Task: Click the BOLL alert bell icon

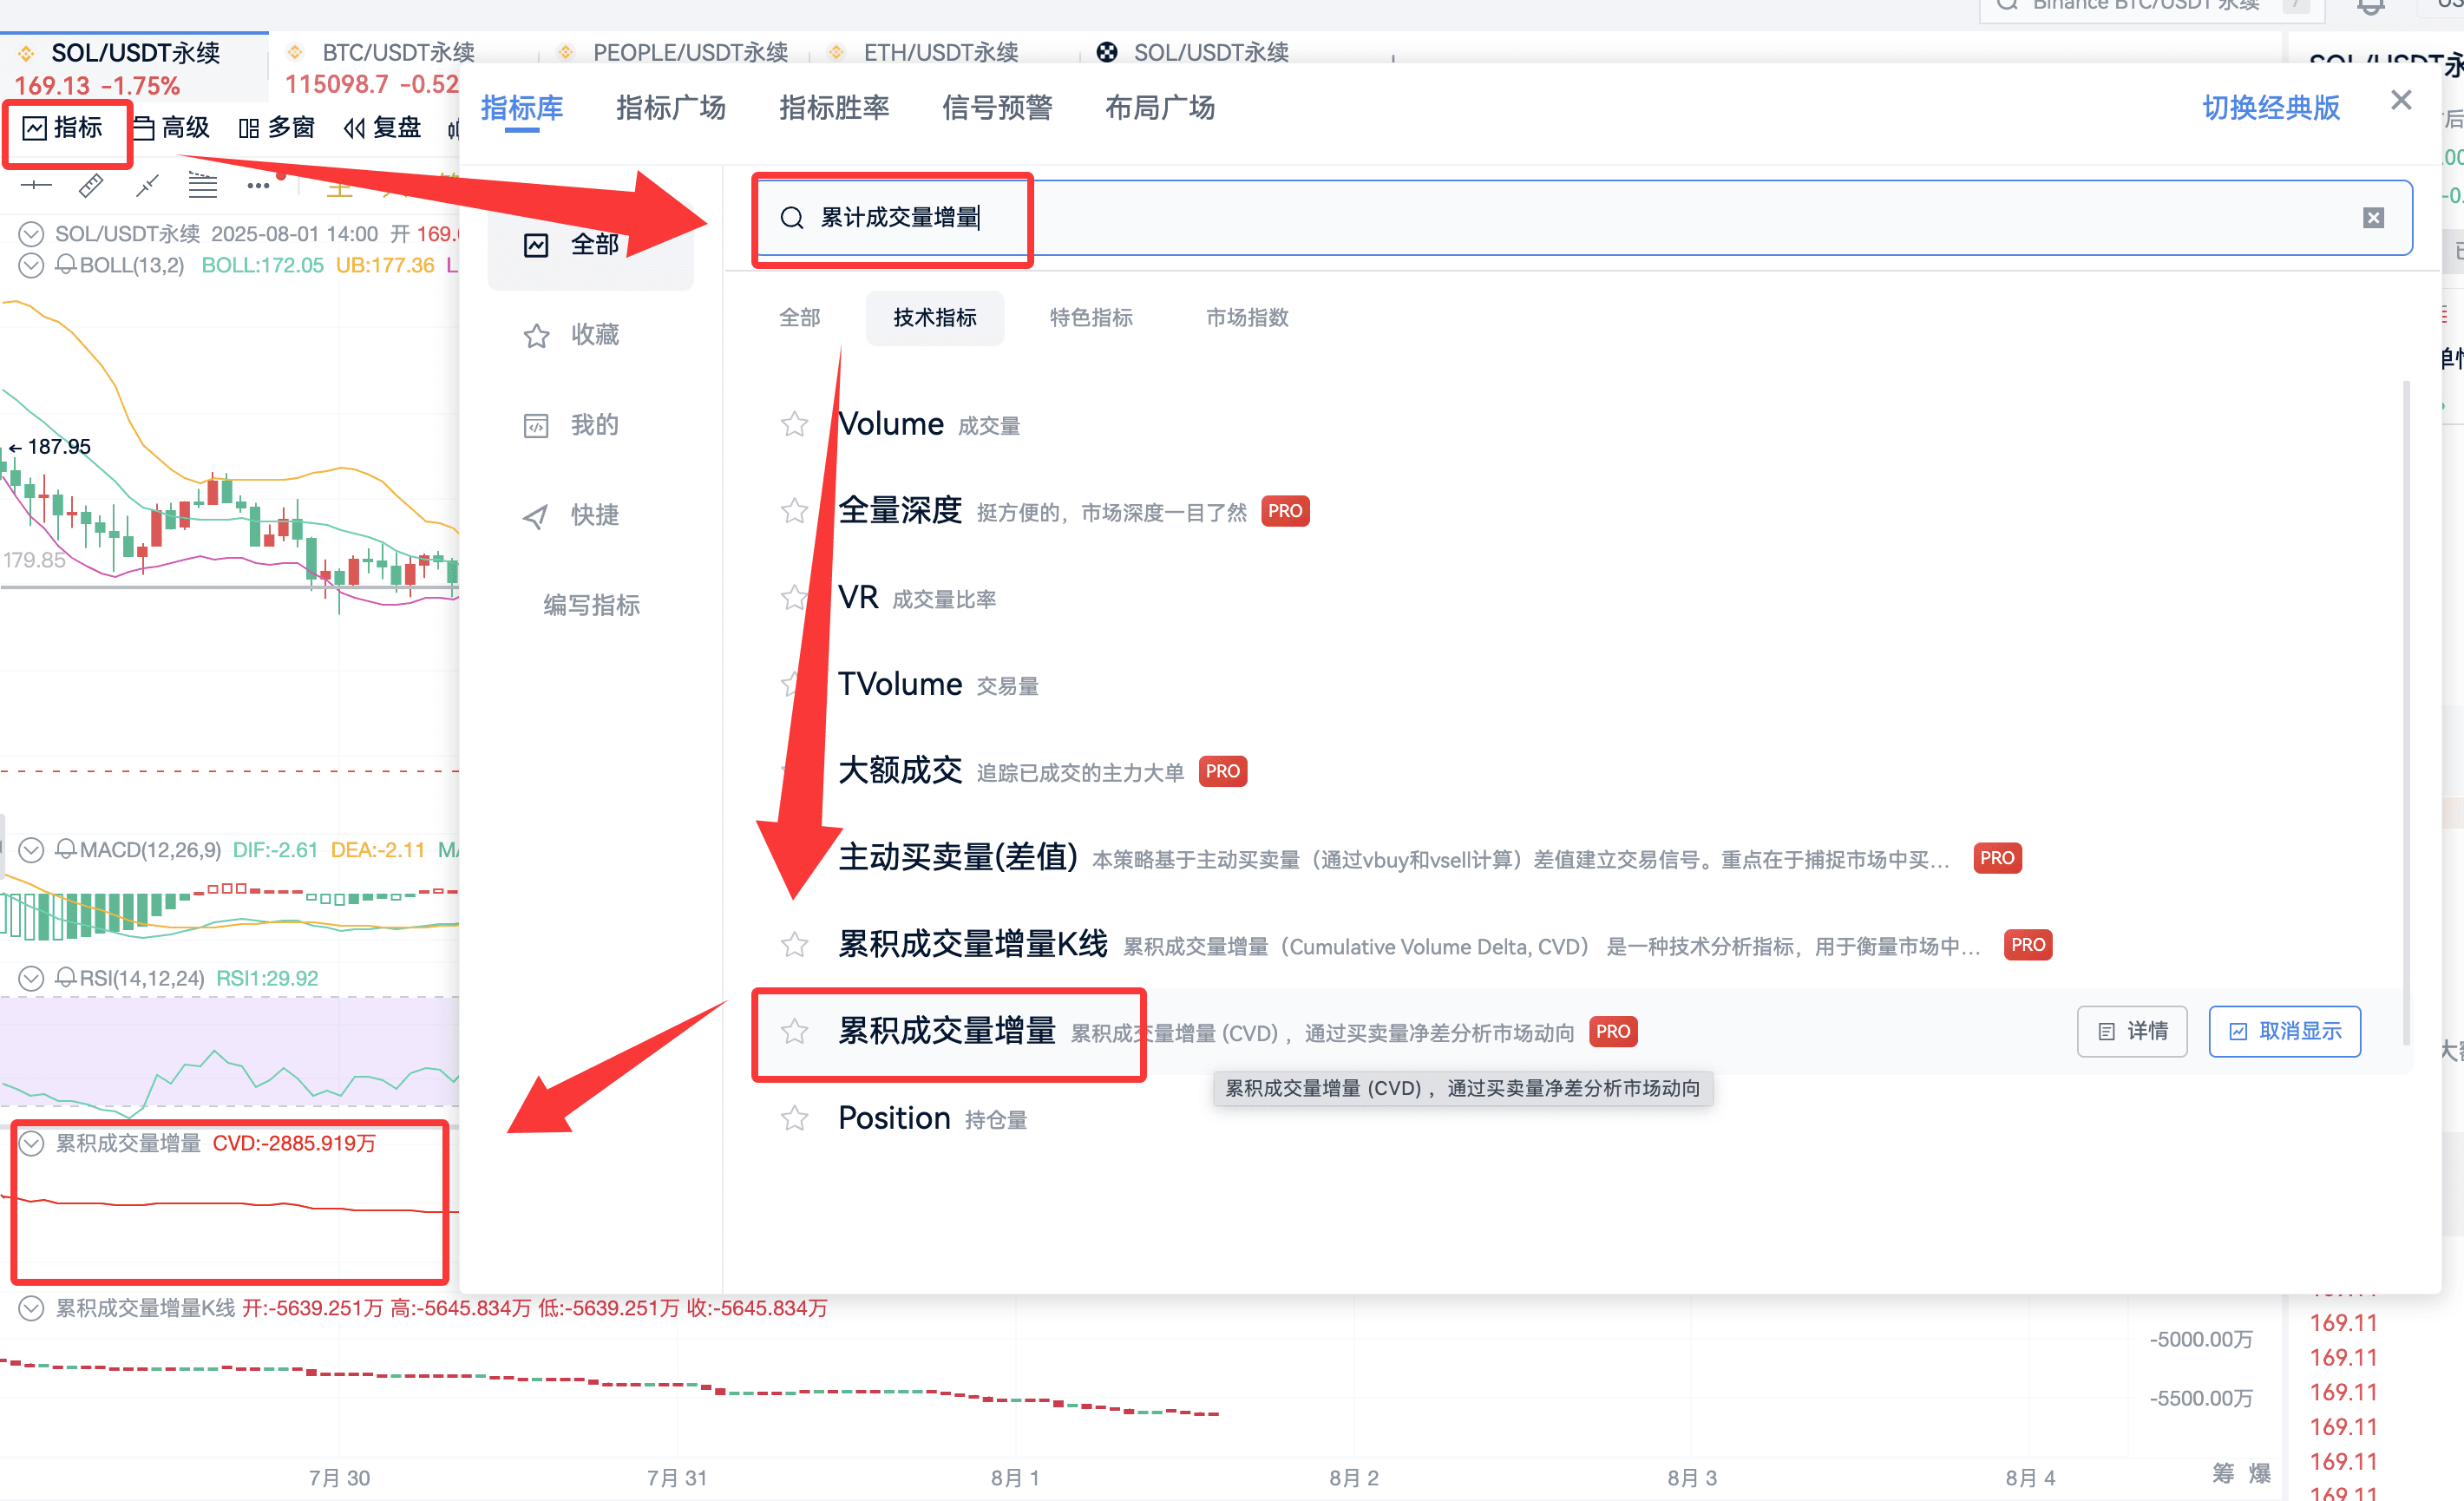Action: click(65, 265)
